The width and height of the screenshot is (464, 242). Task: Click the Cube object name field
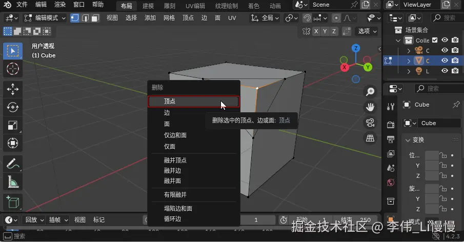pos(439,123)
